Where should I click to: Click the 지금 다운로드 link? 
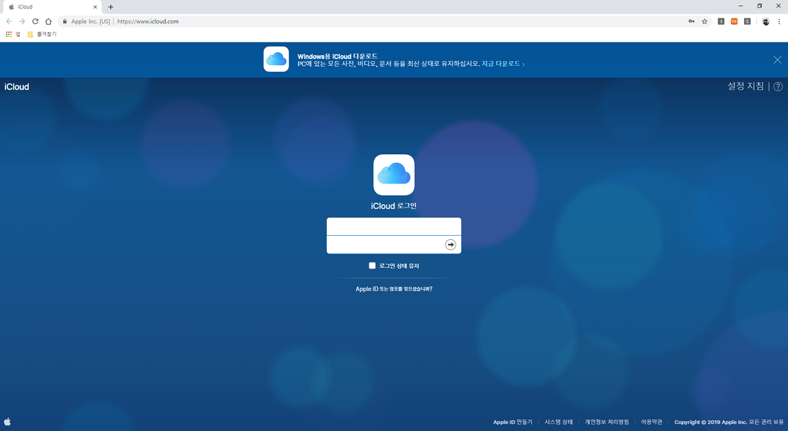coord(503,64)
